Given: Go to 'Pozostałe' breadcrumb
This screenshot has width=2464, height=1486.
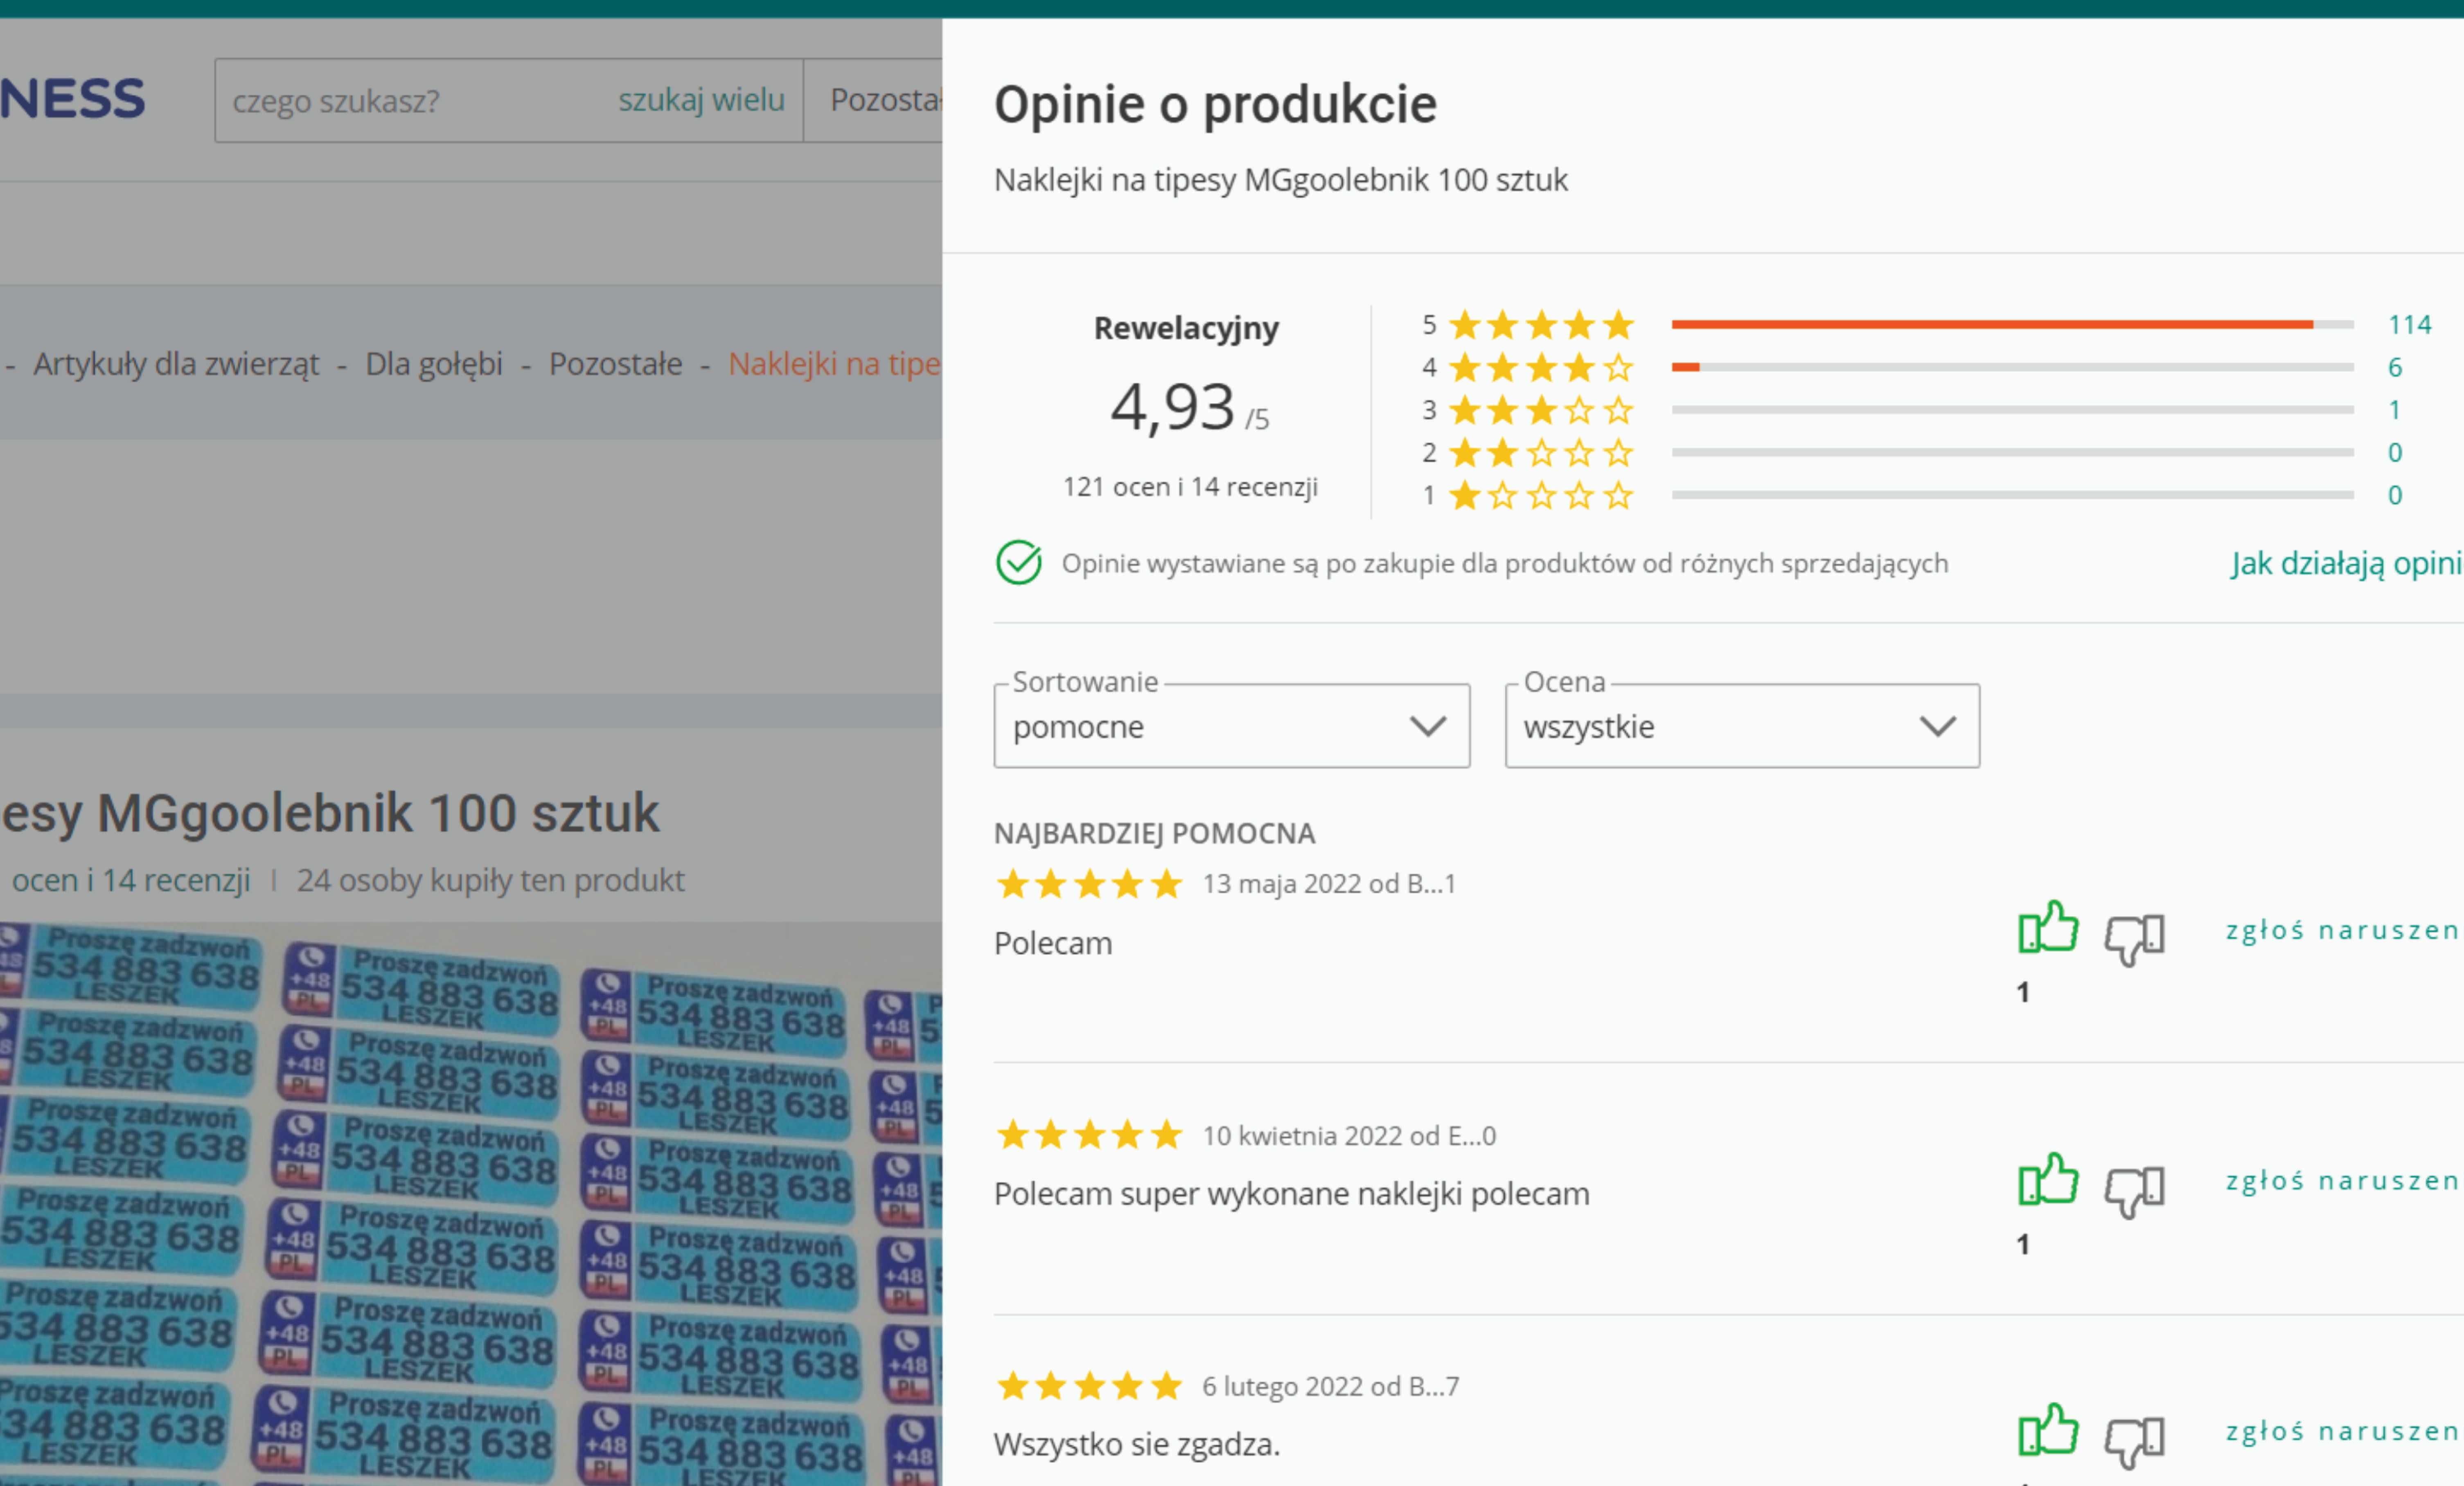Looking at the screenshot, I should pyautogui.click(x=615, y=364).
